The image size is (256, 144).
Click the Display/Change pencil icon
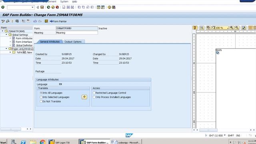(3, 21)
